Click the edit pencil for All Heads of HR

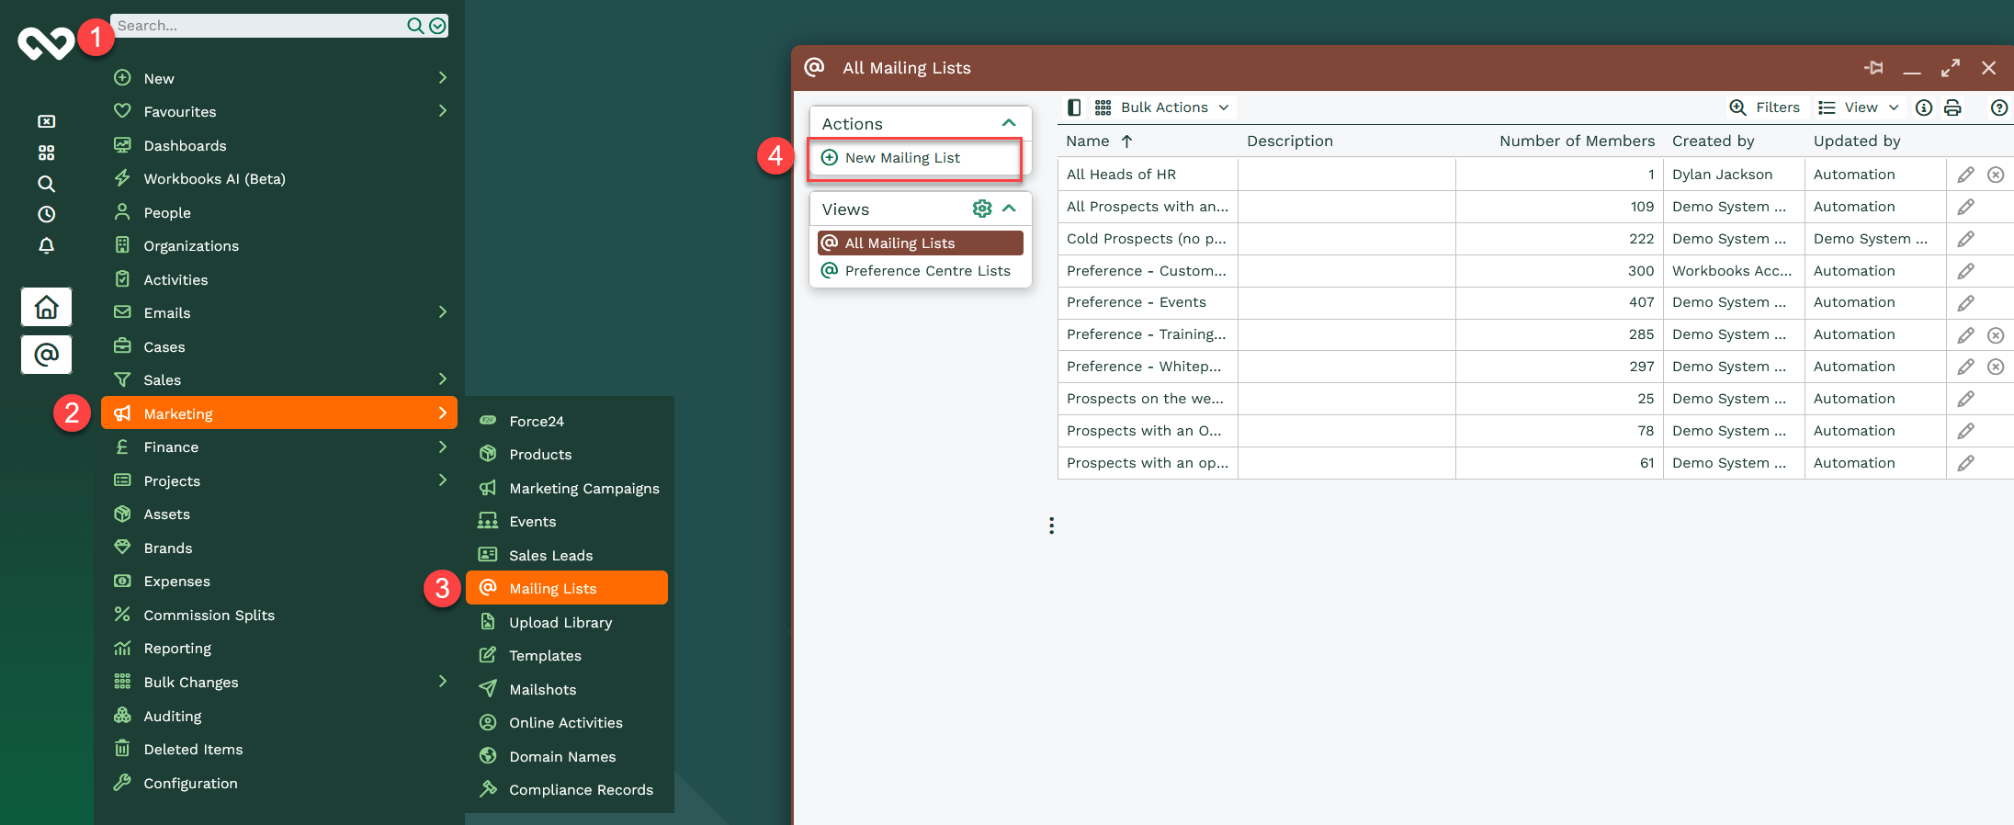(1965, 175)
